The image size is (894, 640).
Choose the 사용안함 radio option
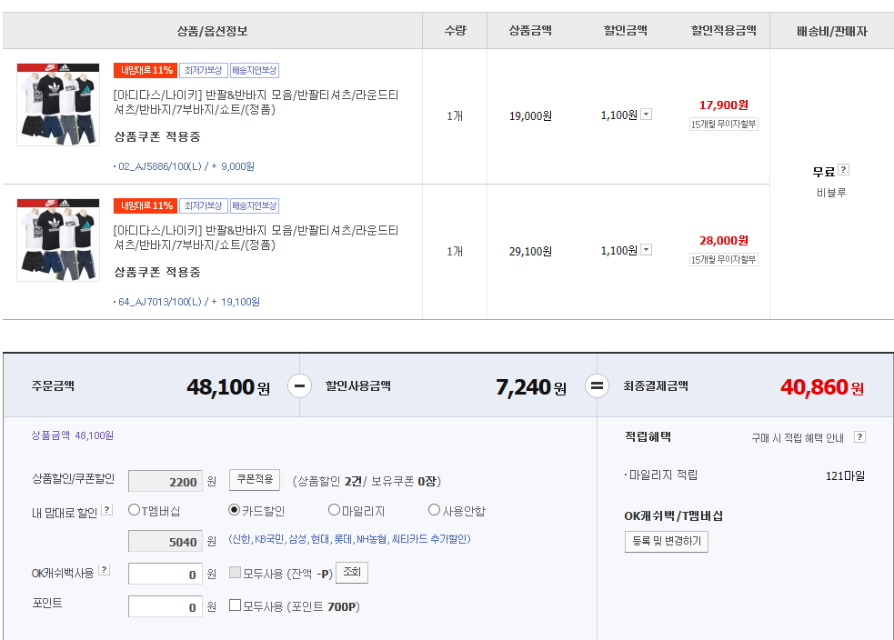click(434, 510)
